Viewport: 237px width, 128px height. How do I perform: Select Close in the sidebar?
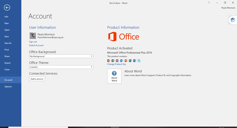coord(11,70)
